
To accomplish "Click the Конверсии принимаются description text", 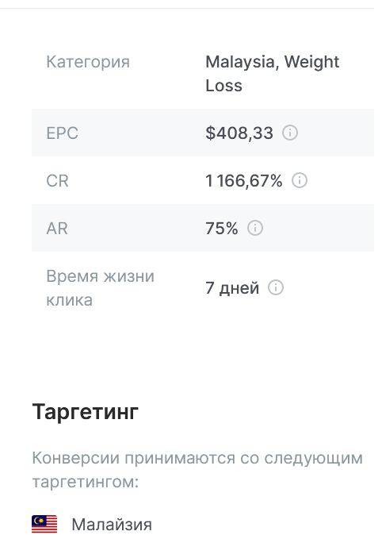I will [197, 469].
